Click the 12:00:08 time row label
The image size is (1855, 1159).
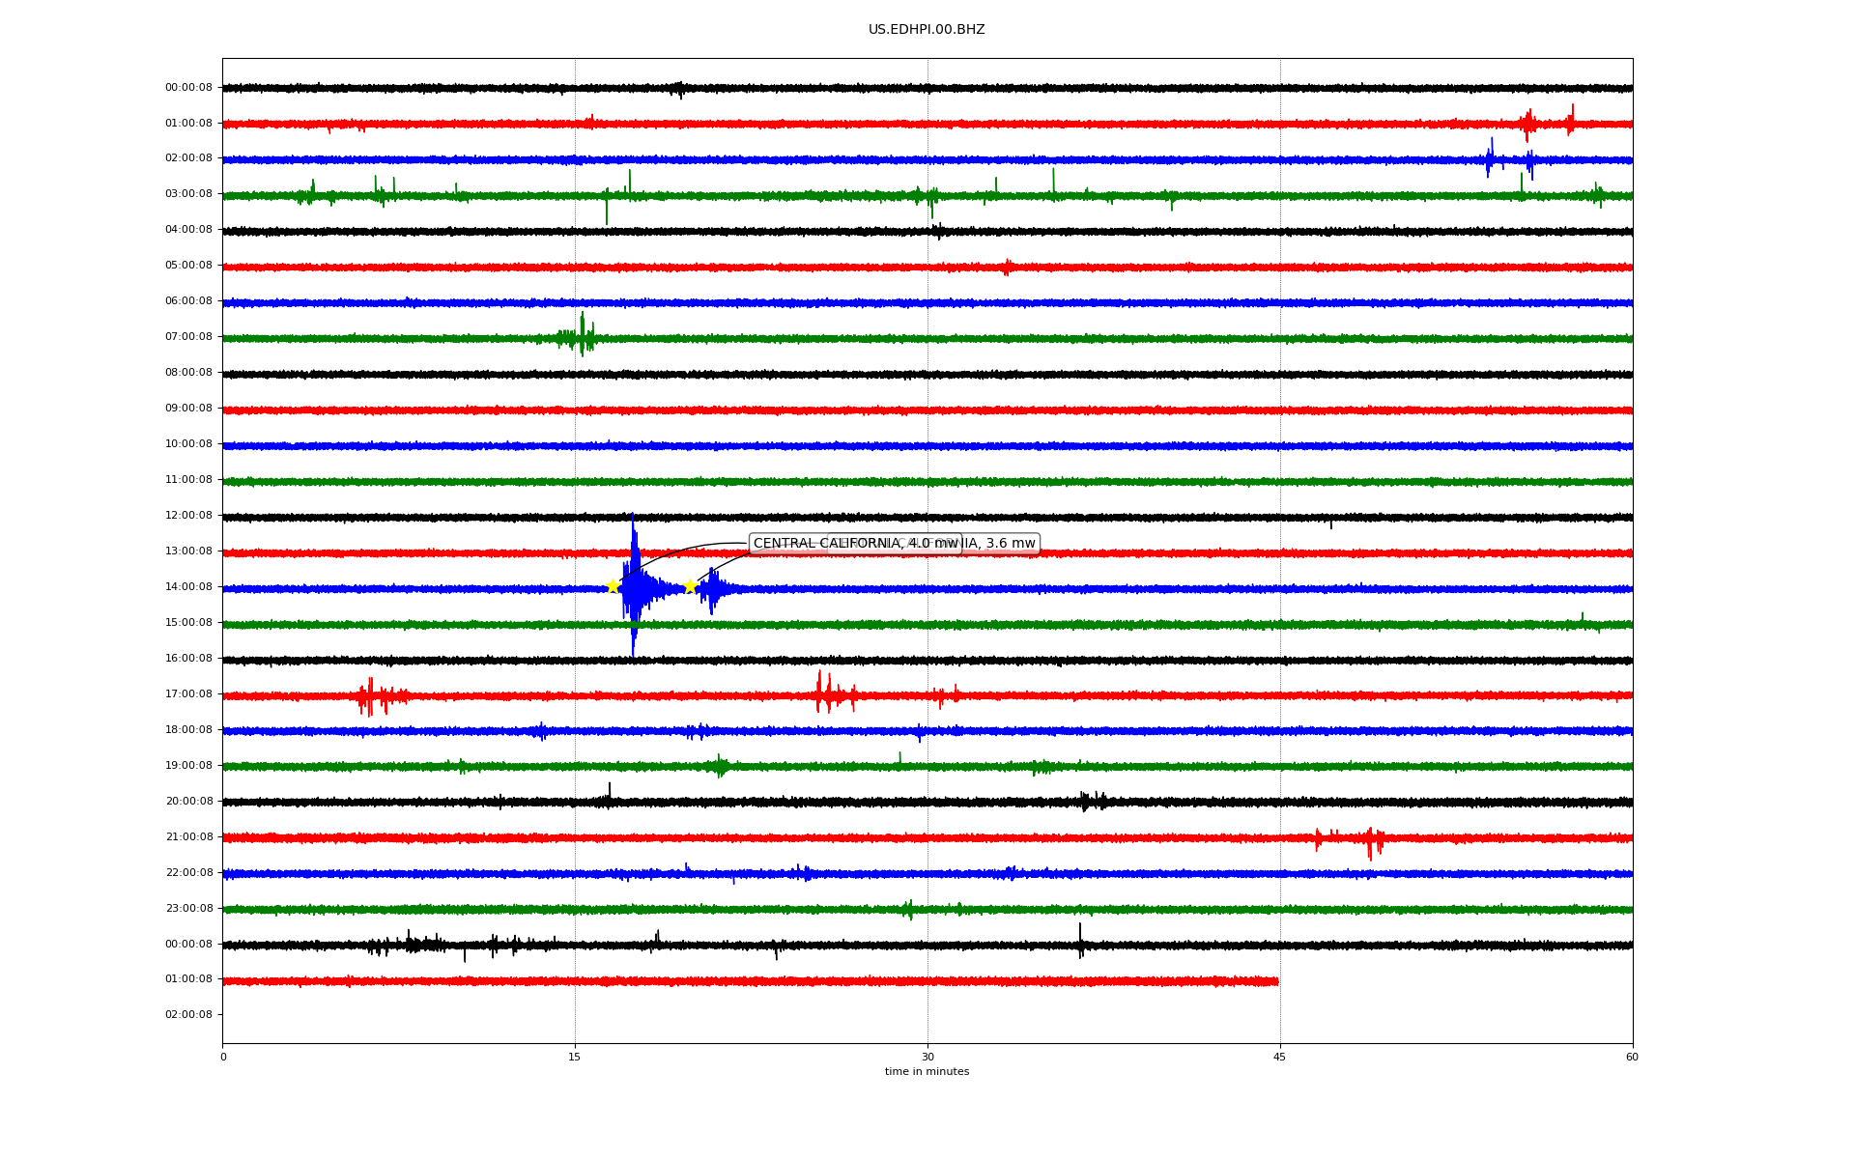[188, 516]
